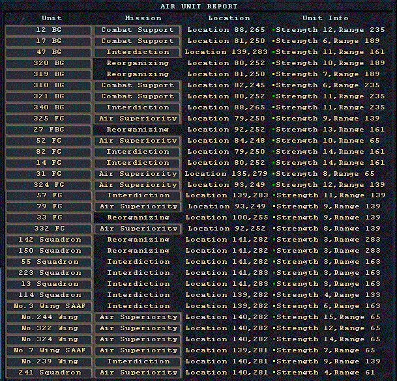Click the Location column header
Viewport: 397px width, 381px height.
[x=229, y=18]
